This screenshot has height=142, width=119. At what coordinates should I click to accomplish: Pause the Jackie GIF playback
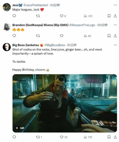pos(17,128)
